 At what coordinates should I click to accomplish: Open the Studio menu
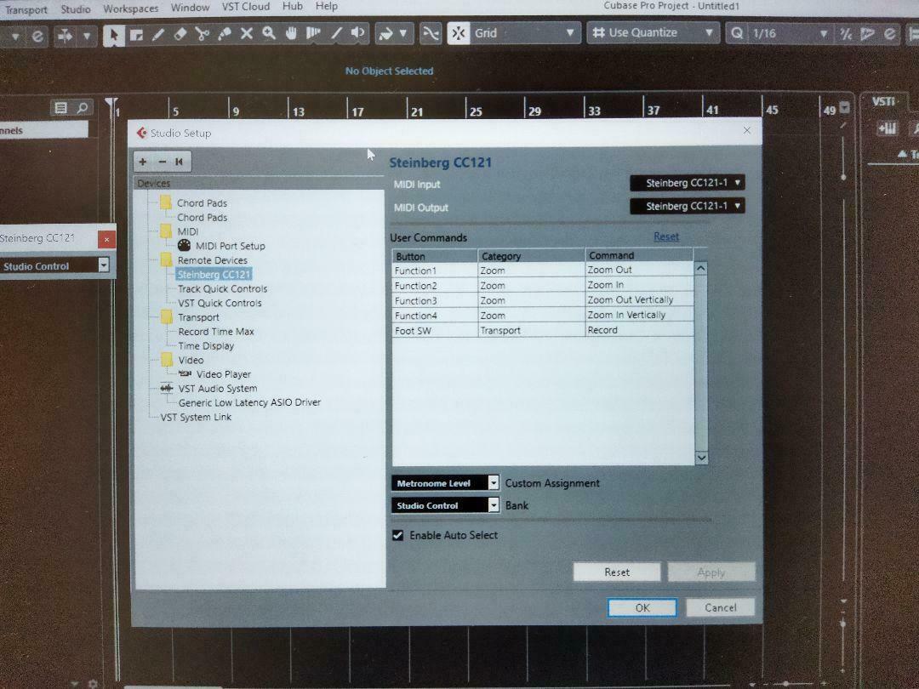coord(76,7)
